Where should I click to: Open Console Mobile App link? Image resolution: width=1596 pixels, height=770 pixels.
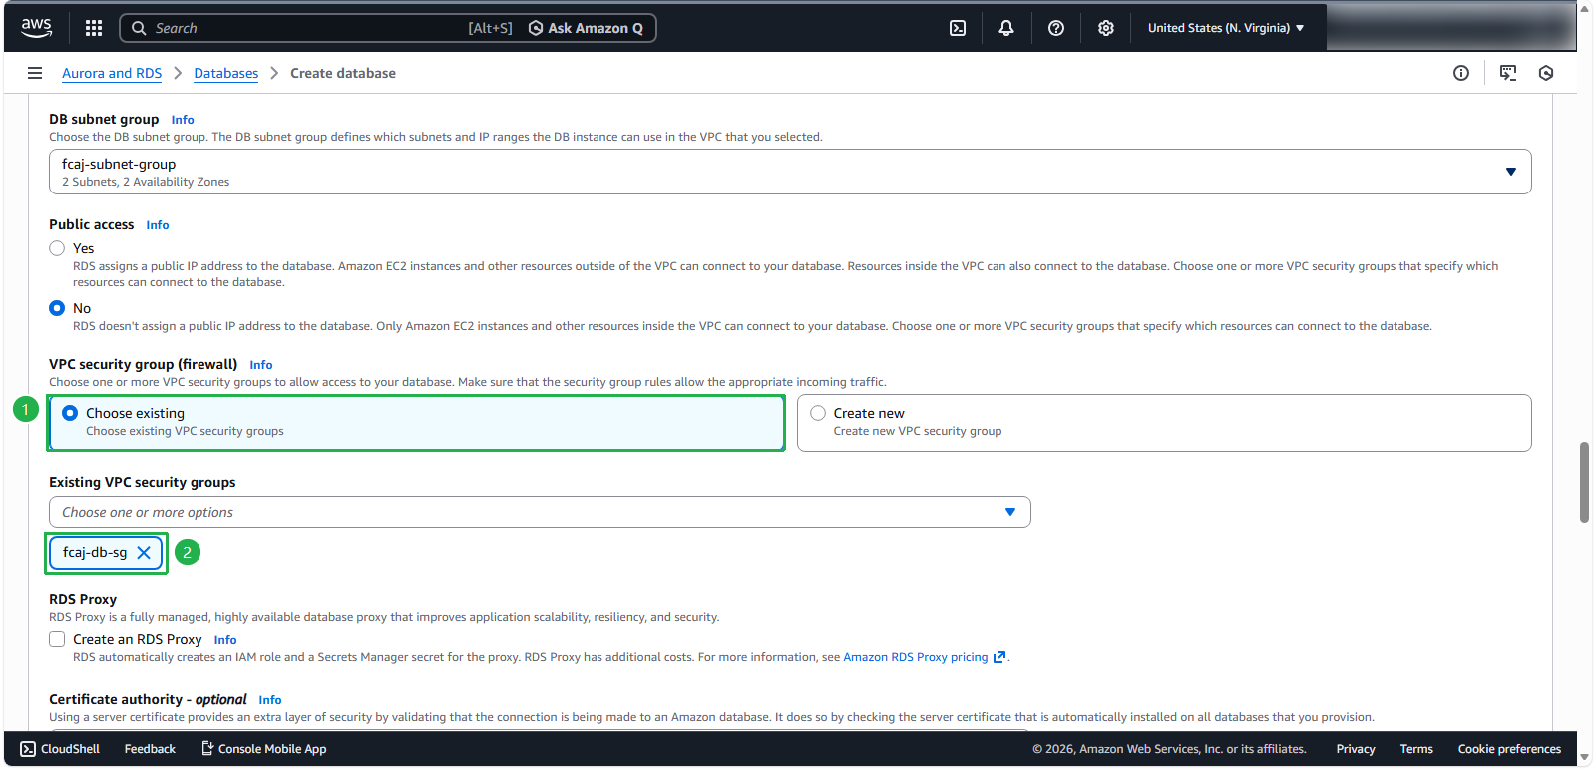click(264, 749)
